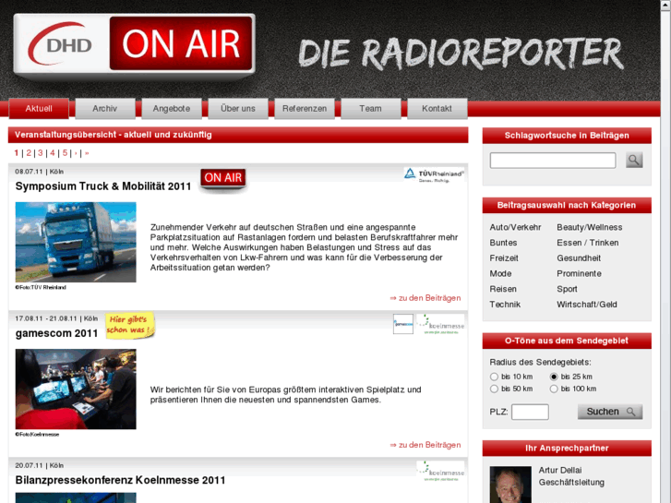Jump to last page double arrow
The width and height of the screenshot is (671, 503).
click(87, 153)
